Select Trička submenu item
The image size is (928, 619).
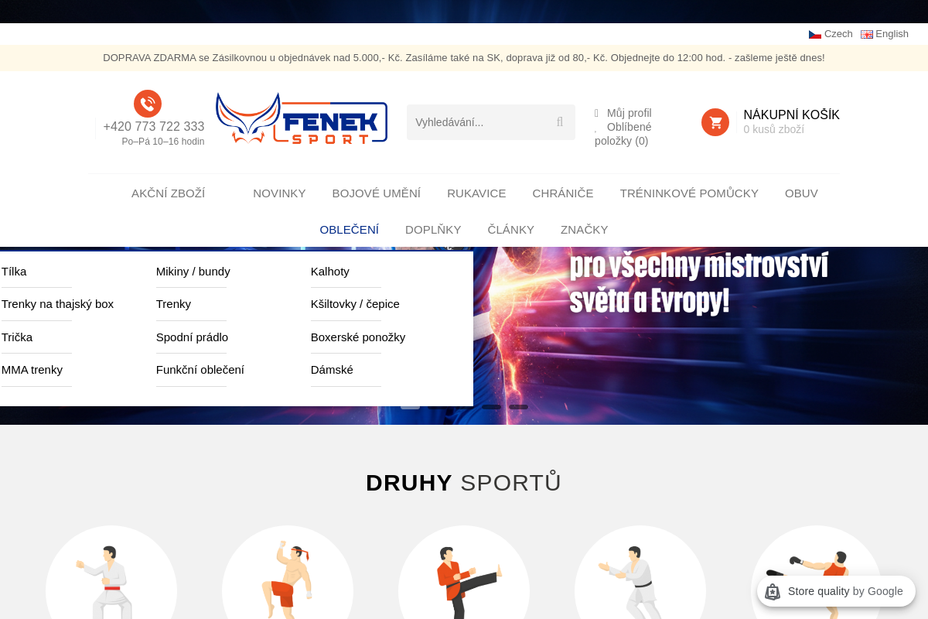click(x=17, y=337)
